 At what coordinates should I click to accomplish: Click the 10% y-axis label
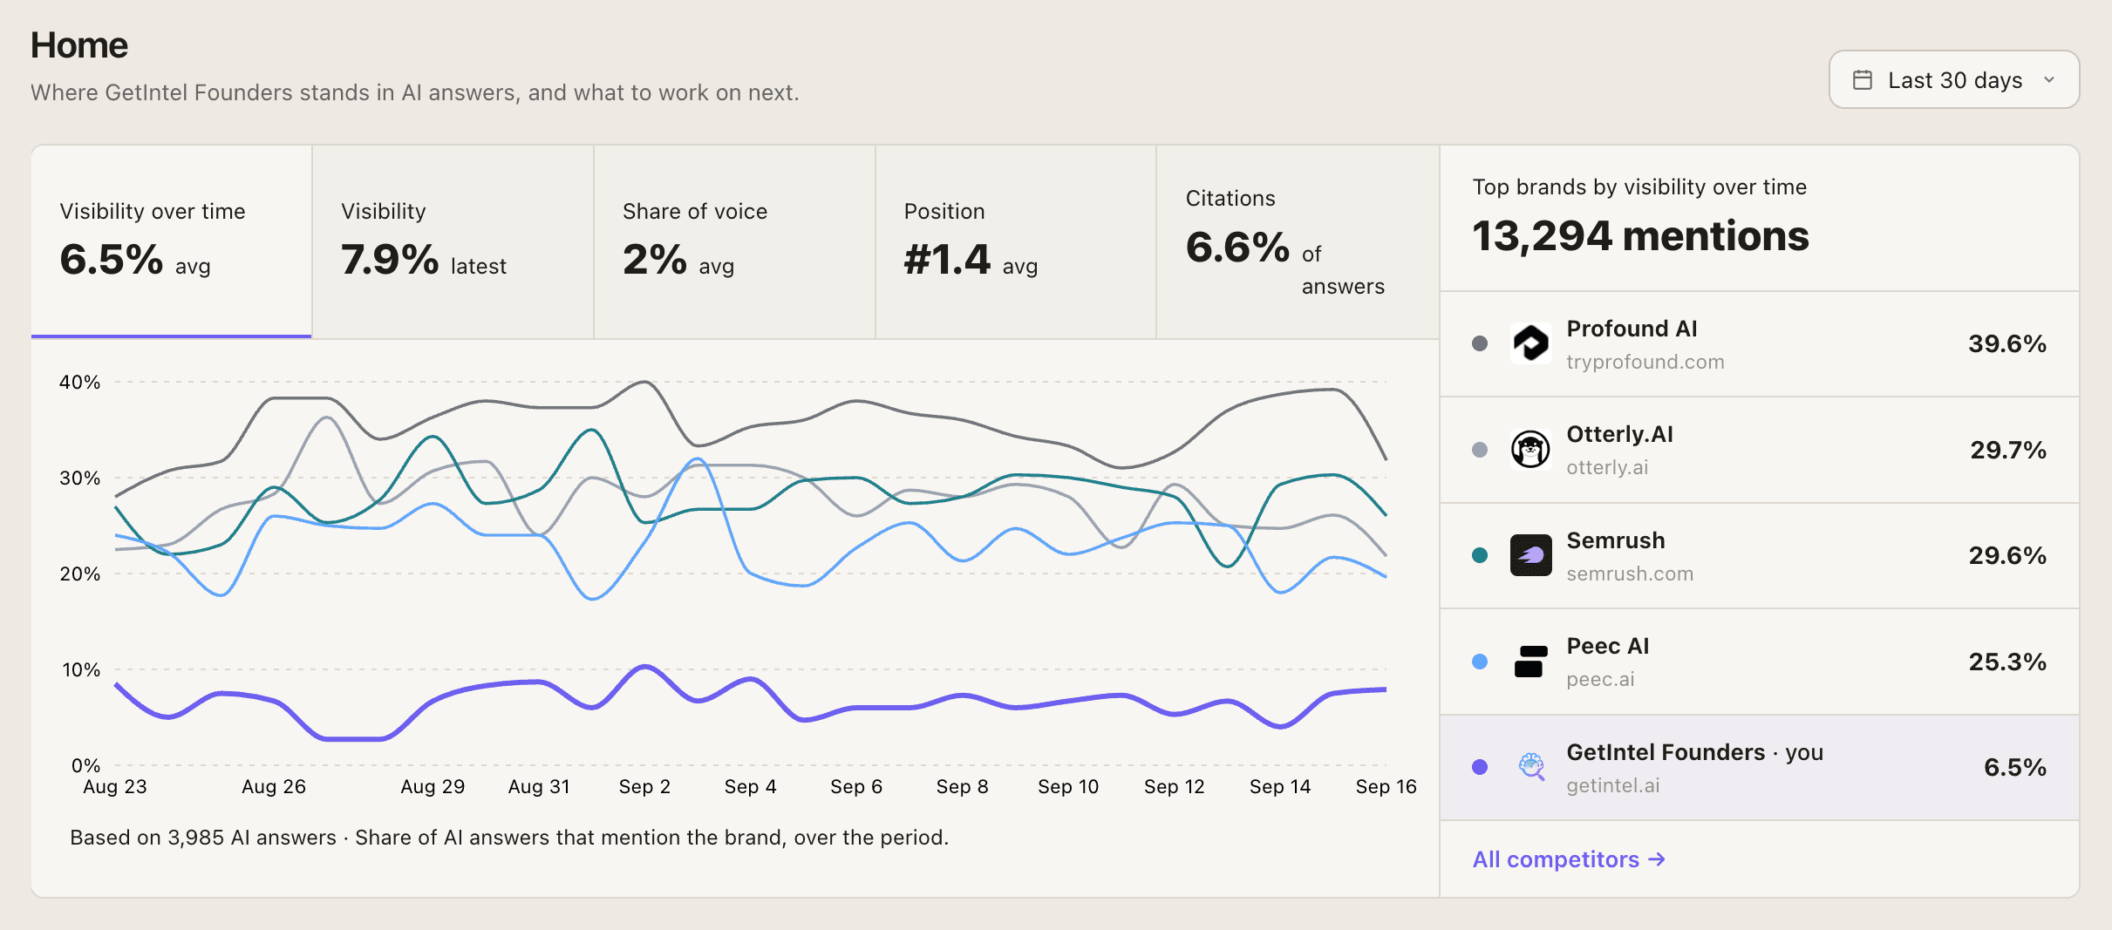point(81,669)
